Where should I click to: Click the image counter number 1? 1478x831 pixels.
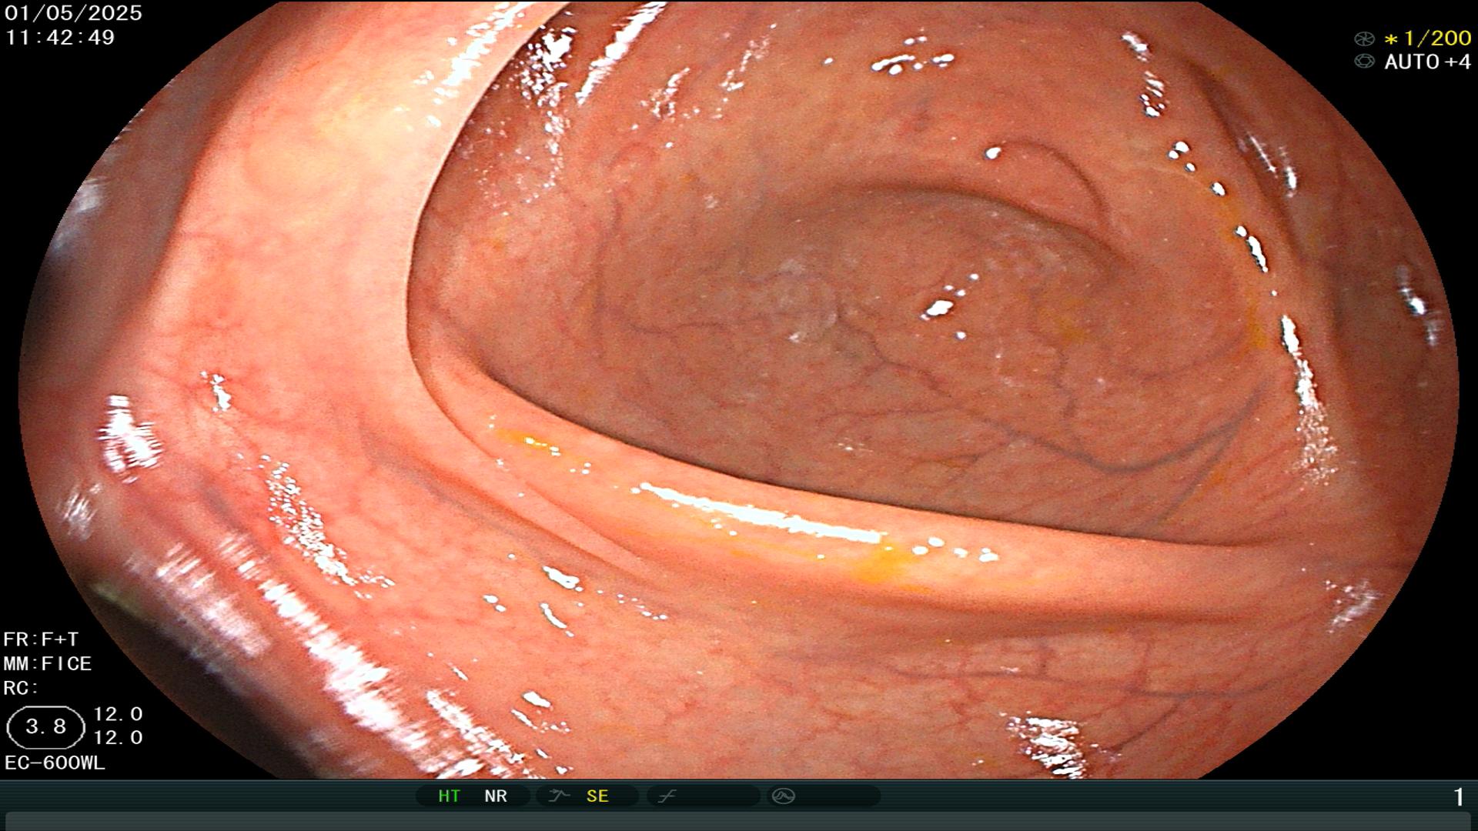tap(1458, 797)
